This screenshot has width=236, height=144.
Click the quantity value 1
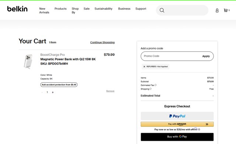(47, 92)
